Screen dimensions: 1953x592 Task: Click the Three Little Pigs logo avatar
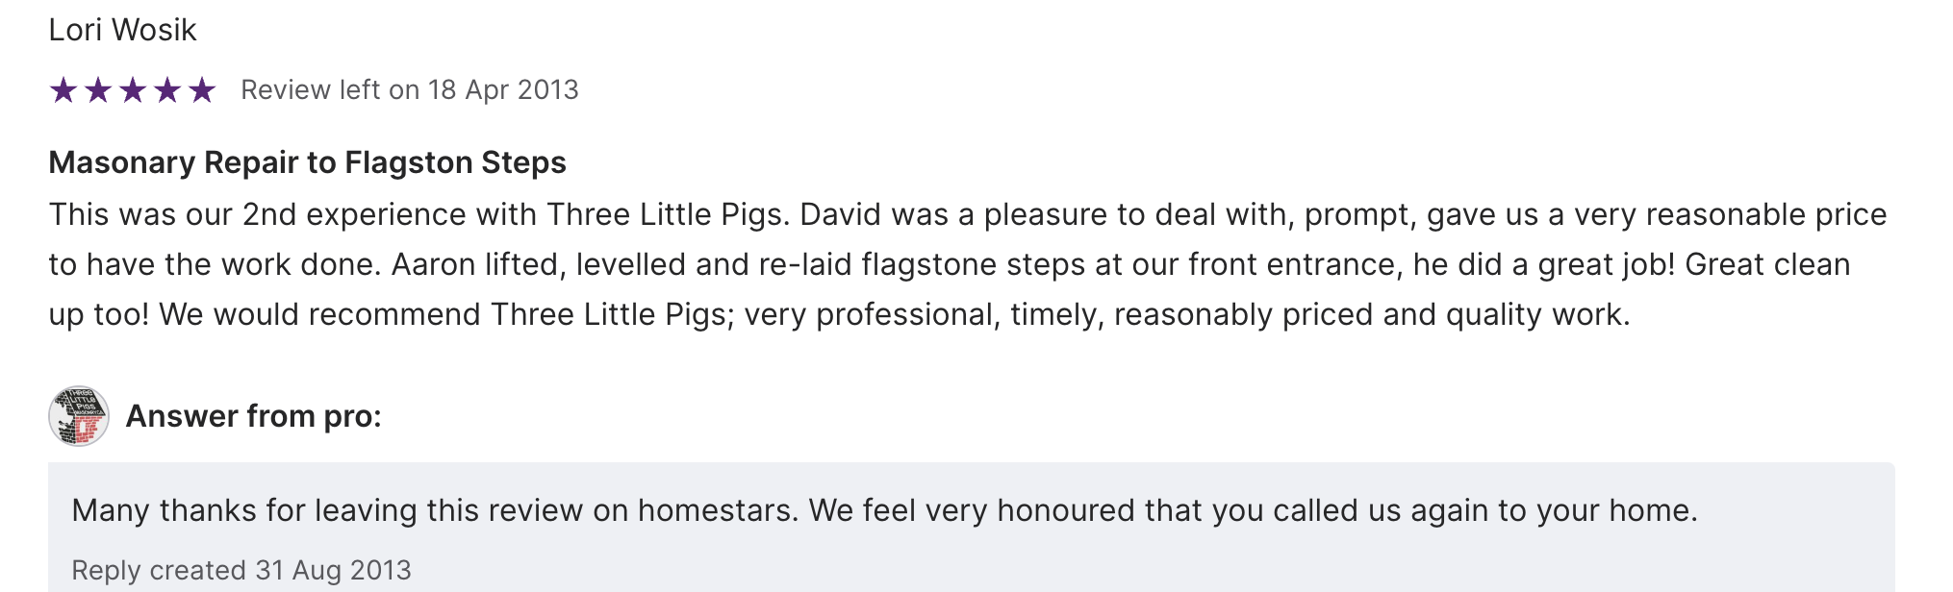click(79, 416)
